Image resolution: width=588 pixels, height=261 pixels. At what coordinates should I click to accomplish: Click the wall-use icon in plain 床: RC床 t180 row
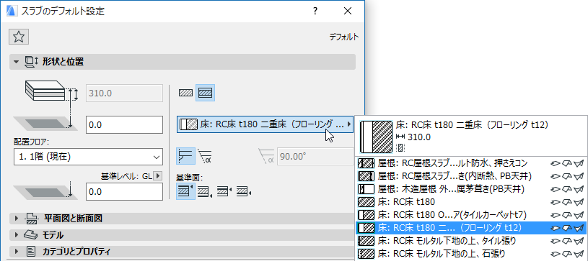tap(555, 202)
